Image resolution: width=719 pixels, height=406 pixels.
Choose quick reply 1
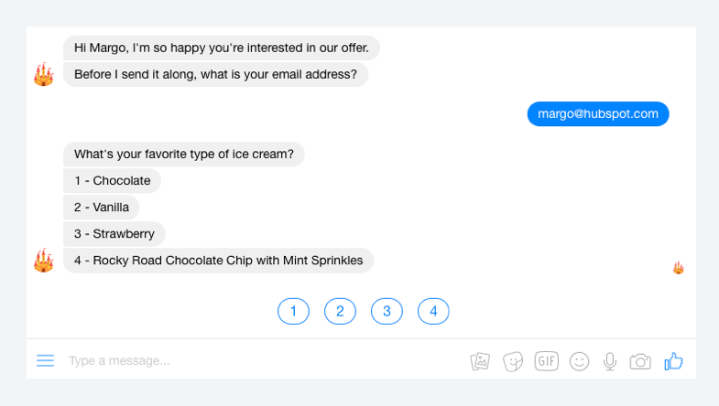293,311
